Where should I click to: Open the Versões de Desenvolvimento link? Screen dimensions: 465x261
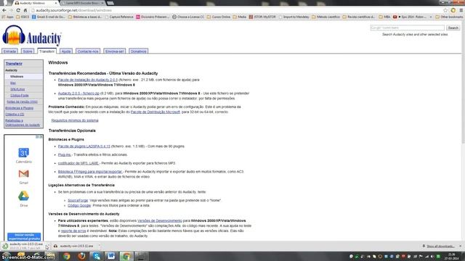[160, 220]
